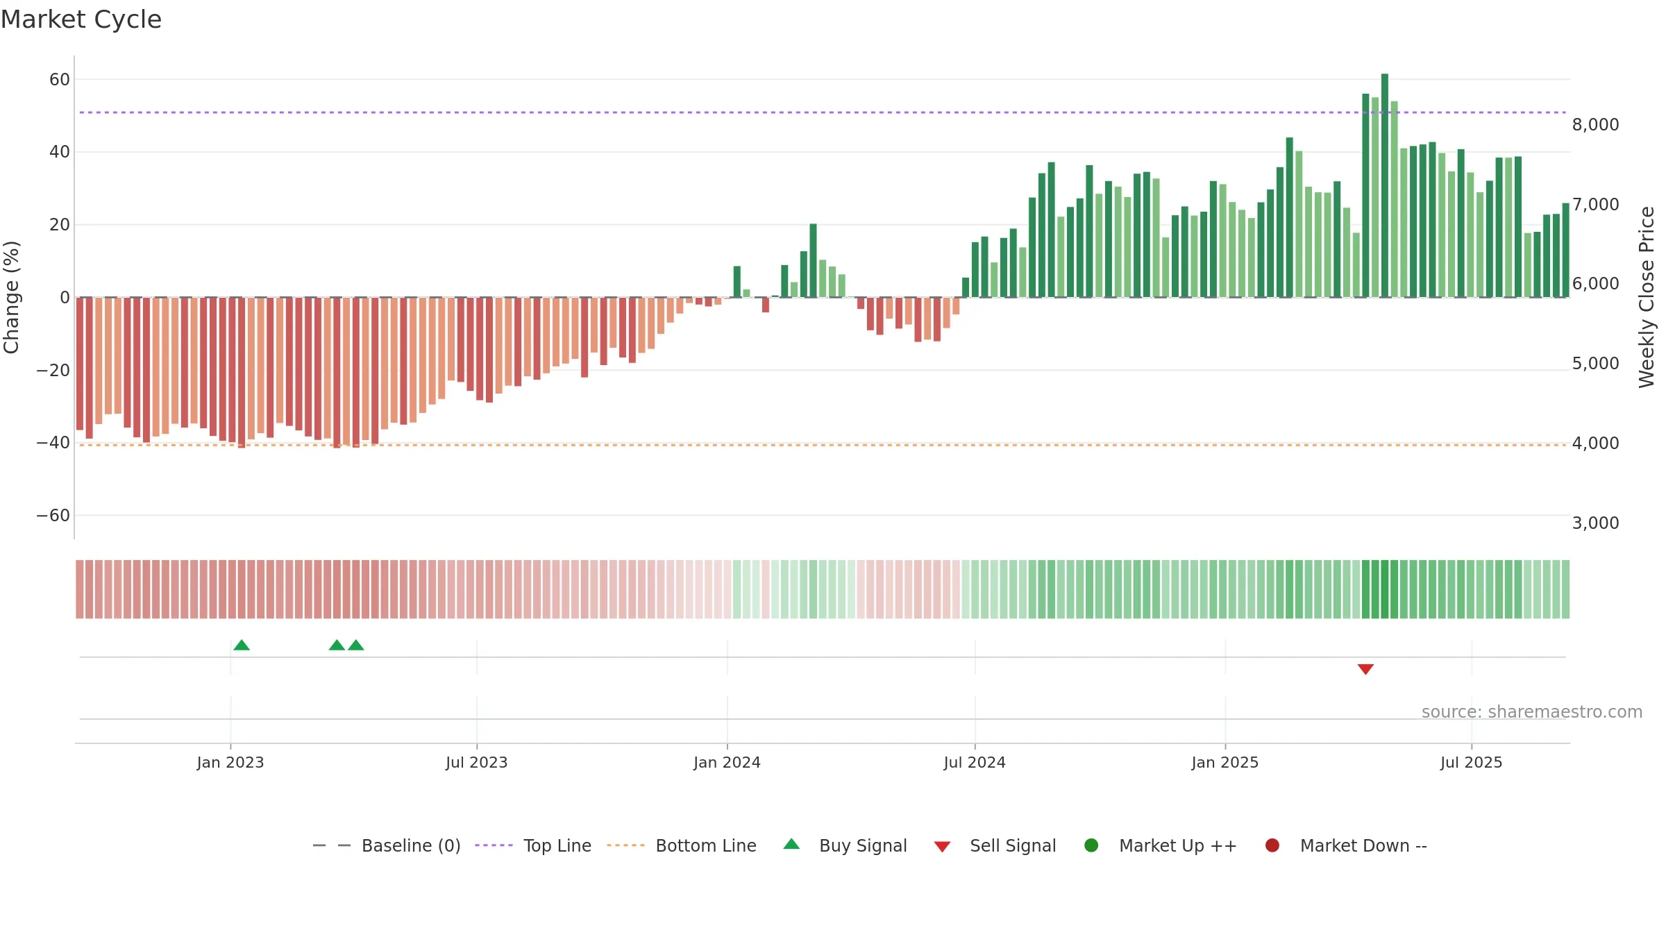Click the Jul 2023 x-axis label

[x=477, y=763]
